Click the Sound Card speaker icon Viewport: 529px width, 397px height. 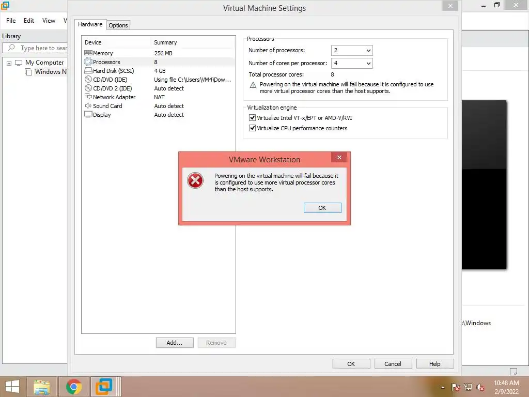pyautogui.click(x=88, y=105)
